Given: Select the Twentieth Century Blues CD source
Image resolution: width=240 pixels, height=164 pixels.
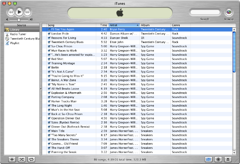Looking at the screenshot, I should pyautogui.click(x=22, y=39).
